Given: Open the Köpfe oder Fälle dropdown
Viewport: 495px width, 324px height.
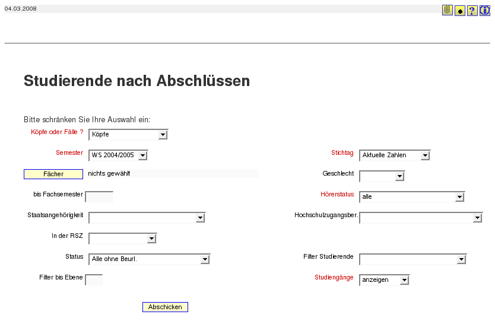Looking at the screenshot, I should pyautogui.click(x=128, y=134).
